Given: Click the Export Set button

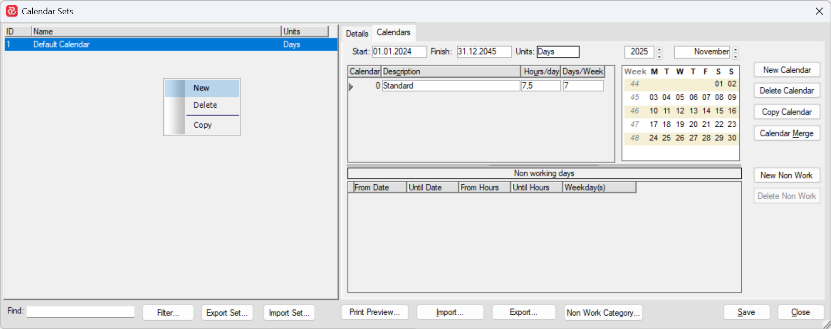Looking at the screenshot, I should pos(227,313).
